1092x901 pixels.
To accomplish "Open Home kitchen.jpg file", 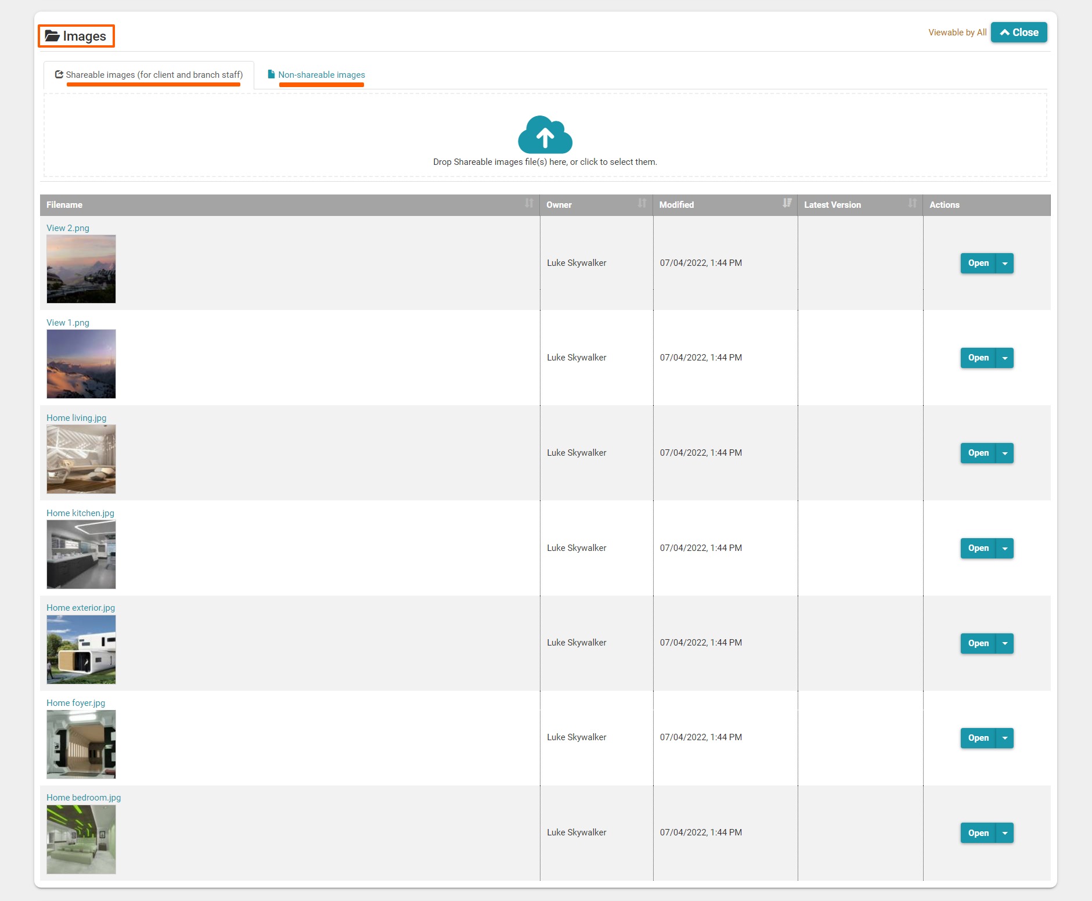I will tap(978, 548).
